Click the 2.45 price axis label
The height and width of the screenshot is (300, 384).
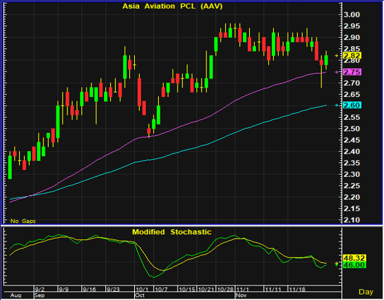tap(352, 140)
